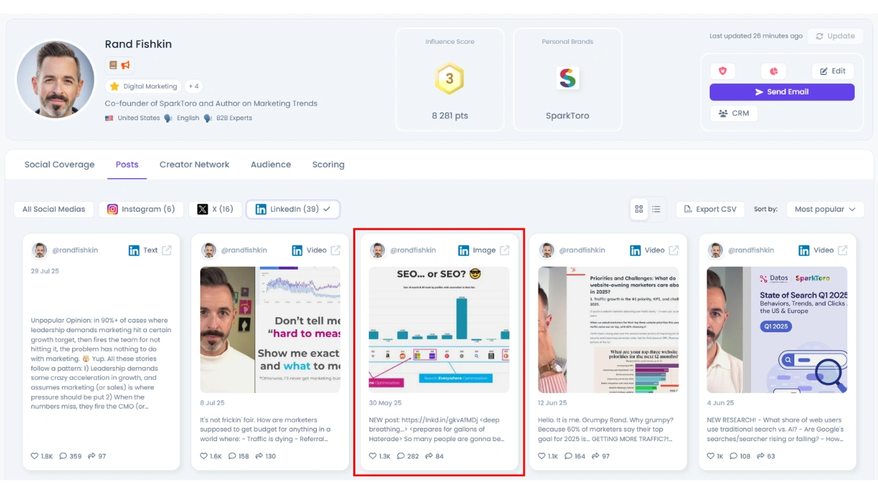Click the B2B Experts label
This screenshot has height=494, width=878.
234,118
